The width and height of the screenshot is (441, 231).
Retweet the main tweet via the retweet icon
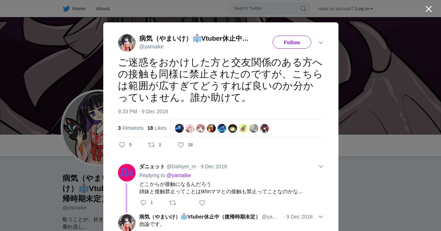point(151,145)
